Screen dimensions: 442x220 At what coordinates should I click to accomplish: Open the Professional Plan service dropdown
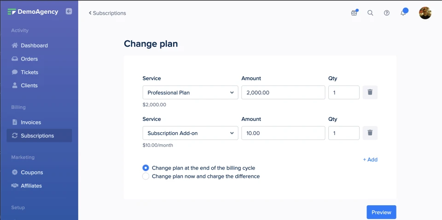(190, 92)
